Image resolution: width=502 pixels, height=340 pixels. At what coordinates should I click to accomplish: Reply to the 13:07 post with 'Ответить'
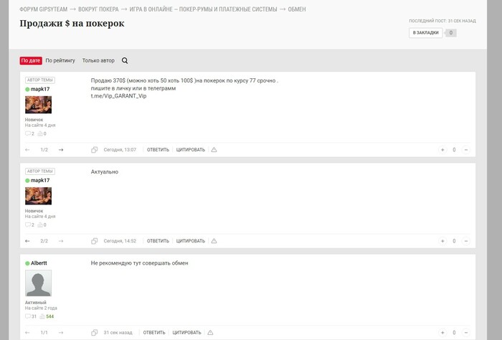pyautogui.click(x=158, y=149)
